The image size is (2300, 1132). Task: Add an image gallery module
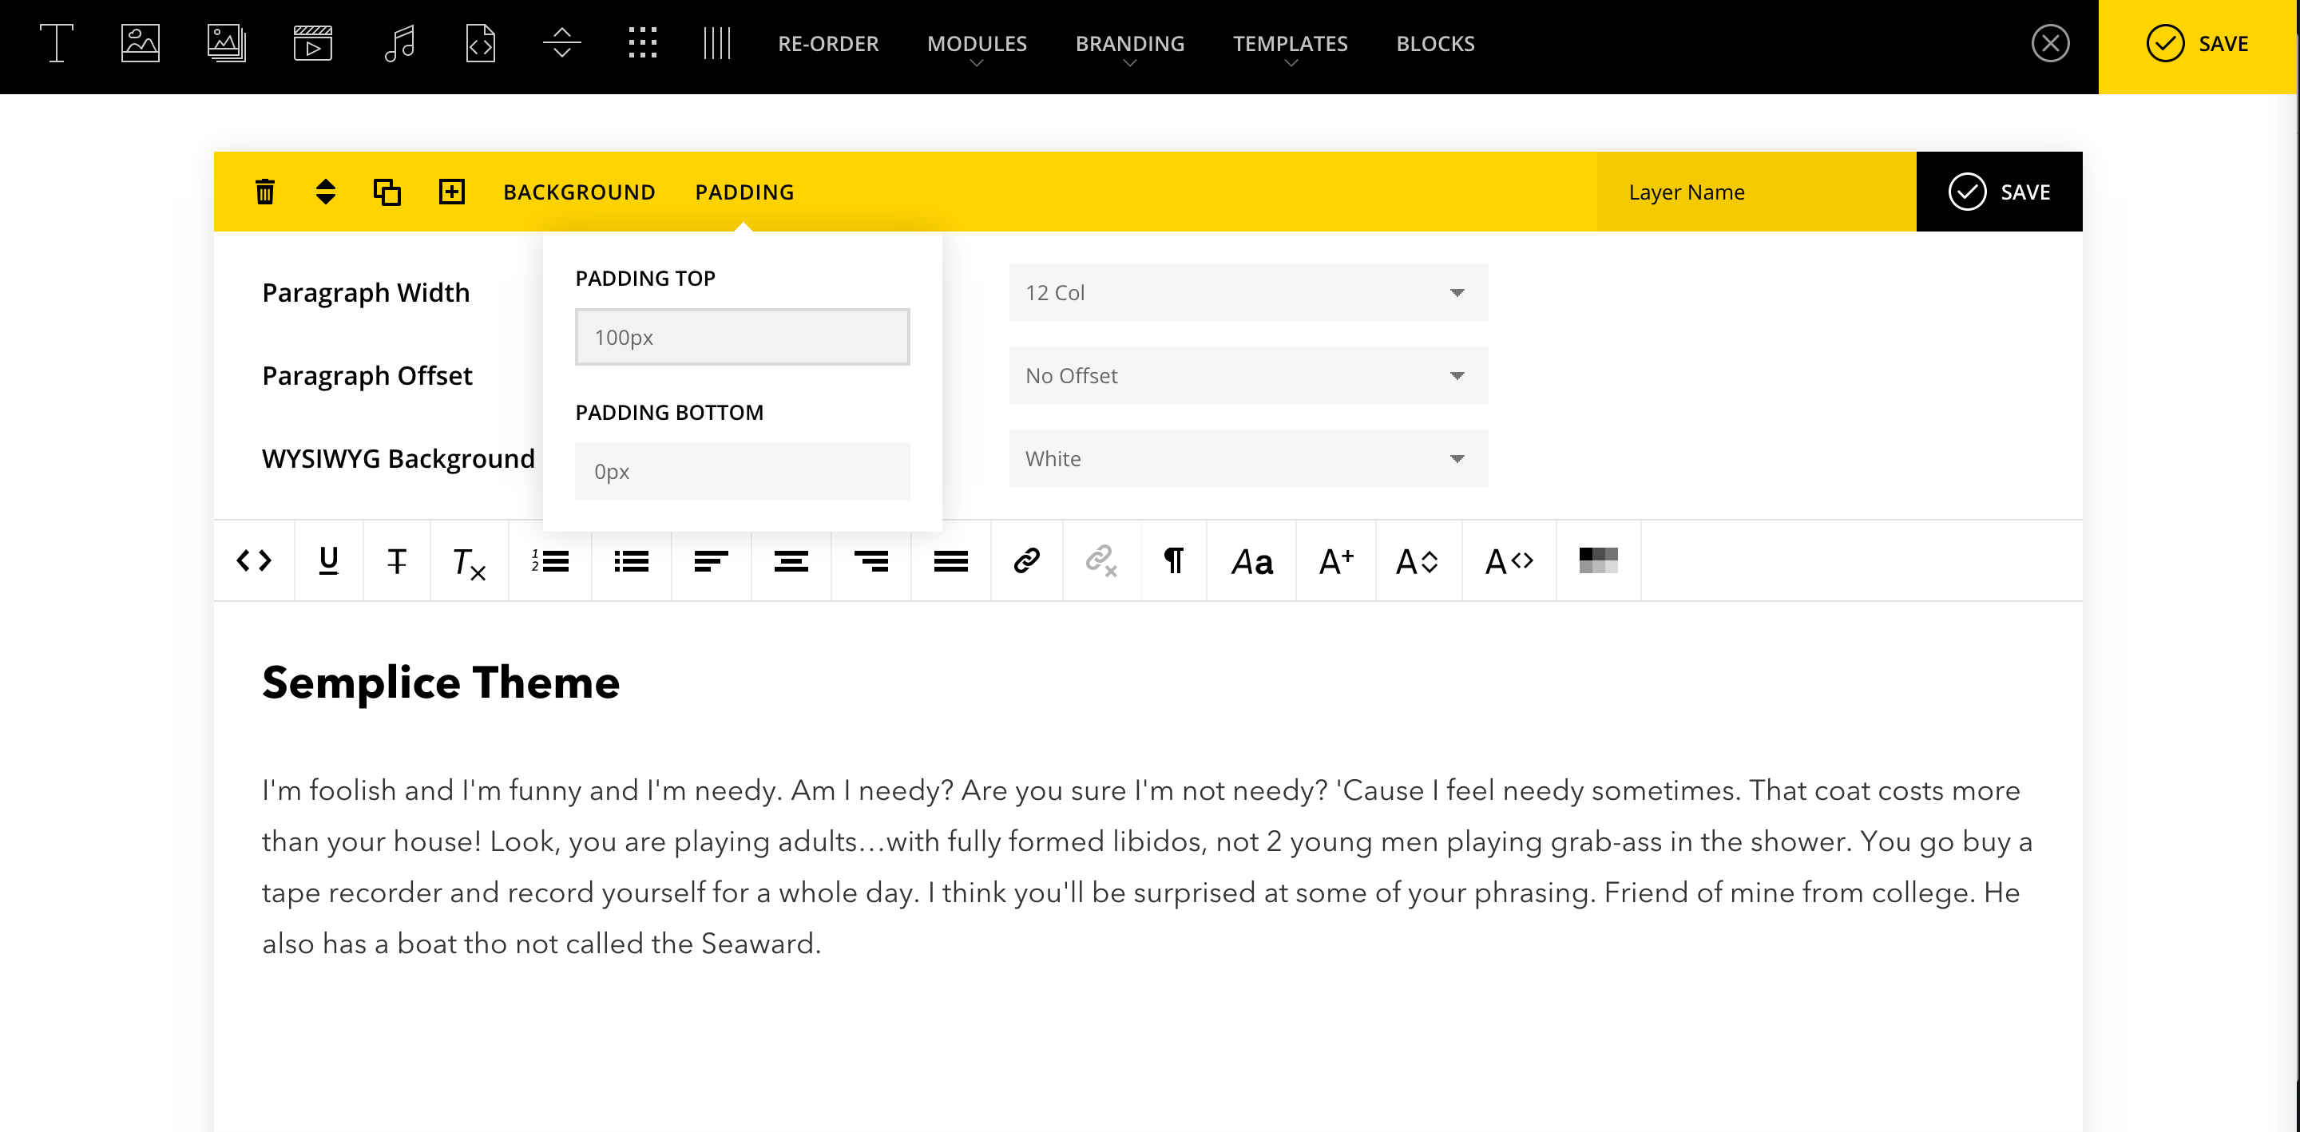point(227,43)
